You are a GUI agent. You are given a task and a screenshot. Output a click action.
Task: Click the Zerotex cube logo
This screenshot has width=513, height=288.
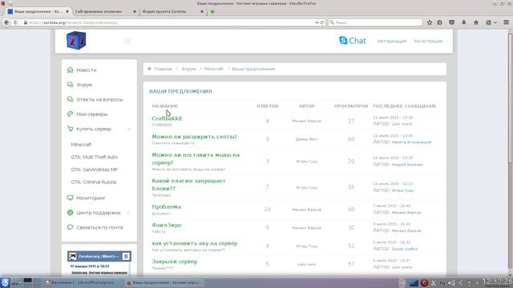coord(76,41)
